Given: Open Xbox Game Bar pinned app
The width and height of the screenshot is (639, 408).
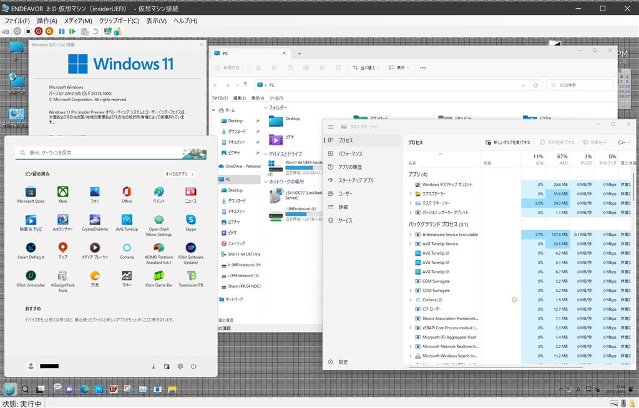Looking at the screenshot, I should (159, 276).
